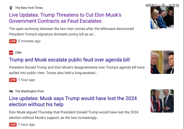Click the LIVE badge under NYT story
The width and height of the screenshot is (184, 129).
(13, 41)
